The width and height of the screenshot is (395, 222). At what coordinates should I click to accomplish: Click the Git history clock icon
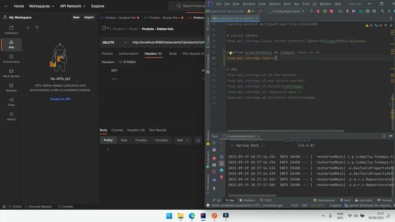pyautogui.click(x=368, y=11)
